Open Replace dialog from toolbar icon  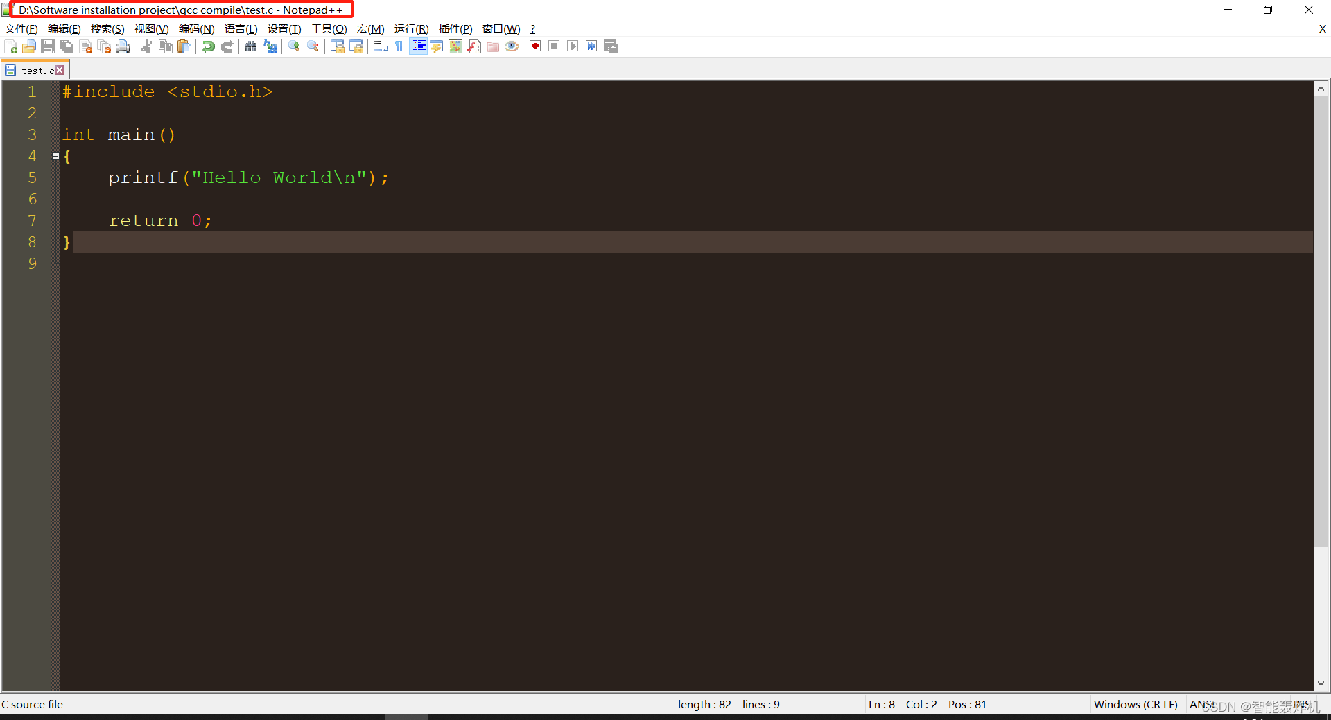click(x=270, y=46)
